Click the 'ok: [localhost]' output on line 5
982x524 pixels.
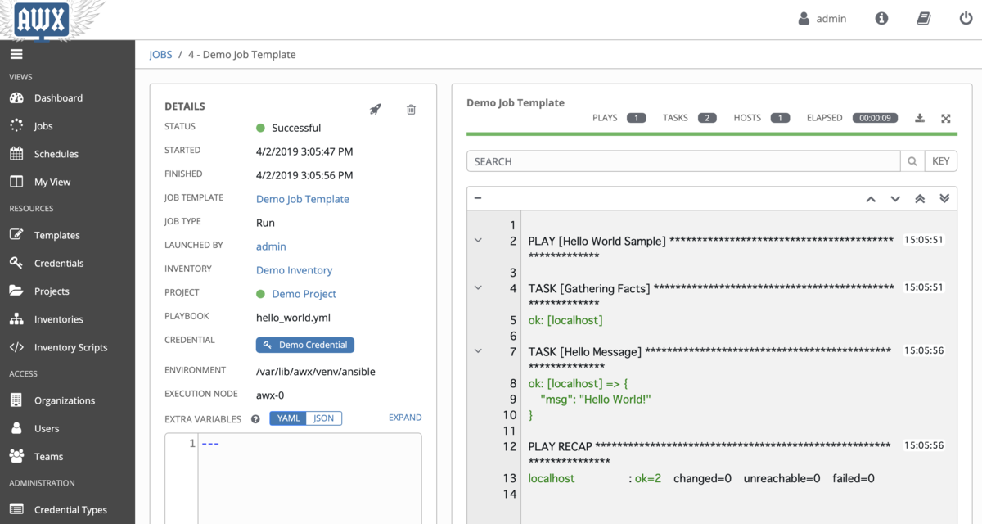[x=565, y=320]
